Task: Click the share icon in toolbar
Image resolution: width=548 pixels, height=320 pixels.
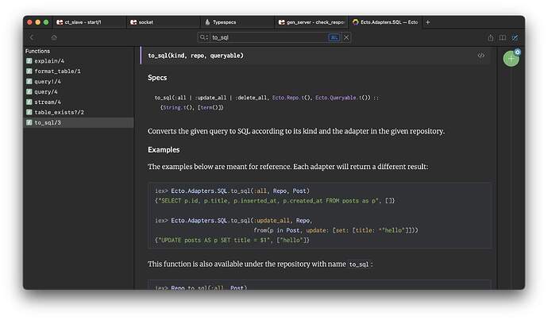Action: click(x=491, y=37)
